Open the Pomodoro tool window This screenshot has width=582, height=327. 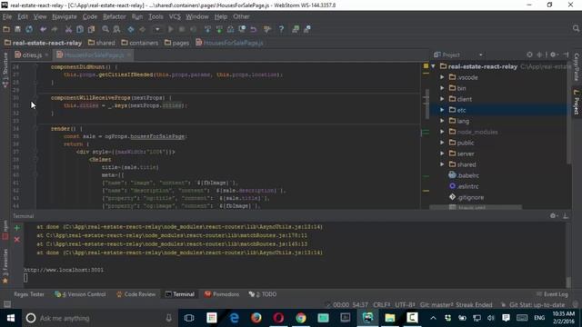click(222, 294)
